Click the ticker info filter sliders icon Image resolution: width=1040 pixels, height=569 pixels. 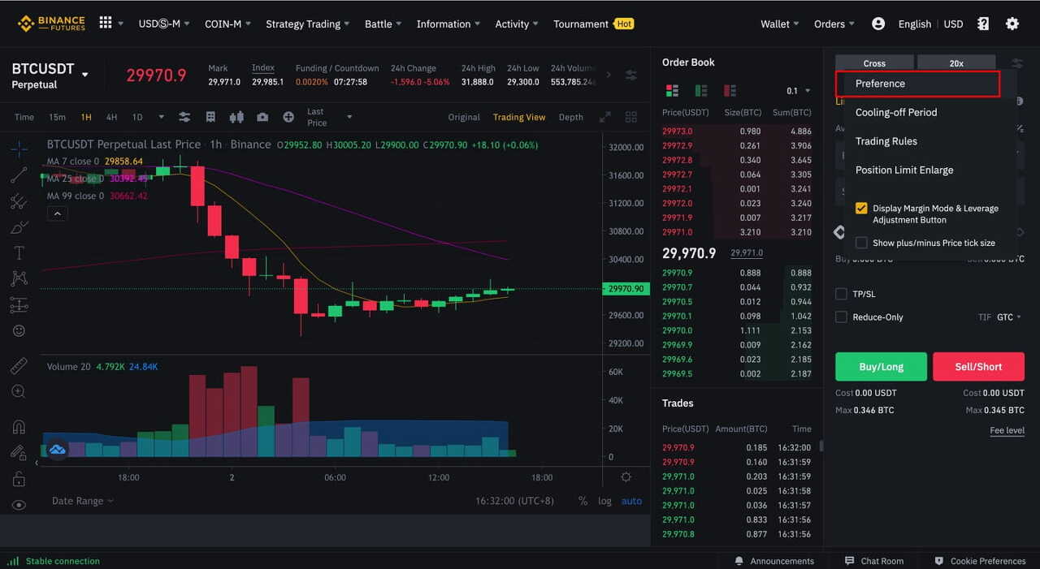[631, 75]
